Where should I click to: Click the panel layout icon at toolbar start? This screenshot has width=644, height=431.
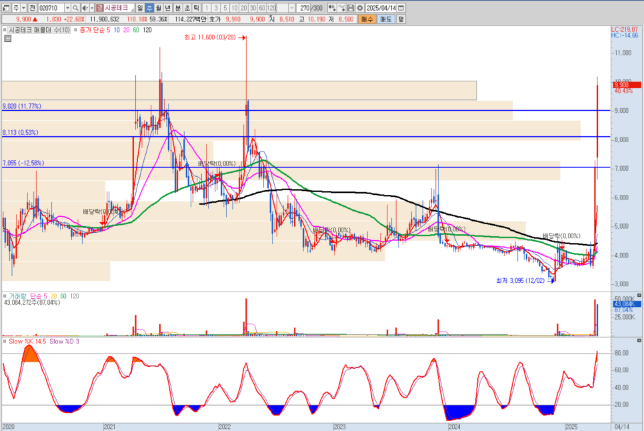[x=6, y=8]
